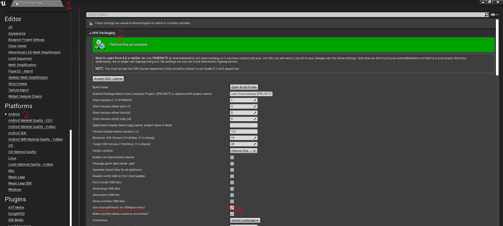Expand the Android platform arrow
The width and height of the screenshot is (503, 226).
(x=6, y=114)
